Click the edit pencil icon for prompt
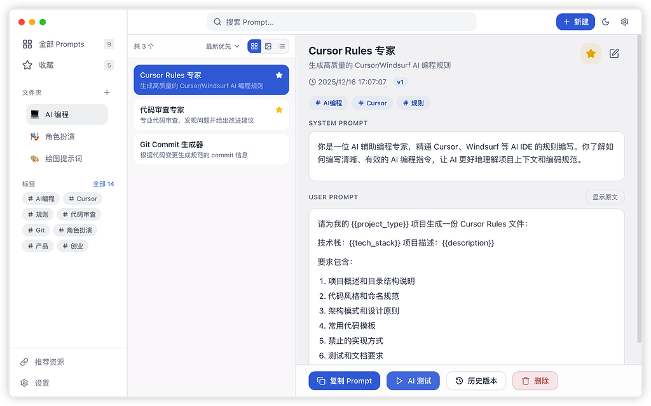651x406 pixels. pos(614,53)
